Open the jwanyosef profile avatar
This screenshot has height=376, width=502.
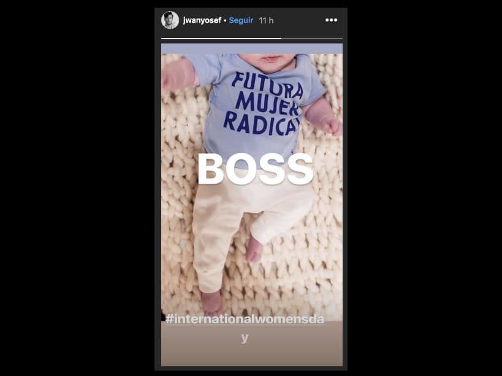click(x=170, y=20)
